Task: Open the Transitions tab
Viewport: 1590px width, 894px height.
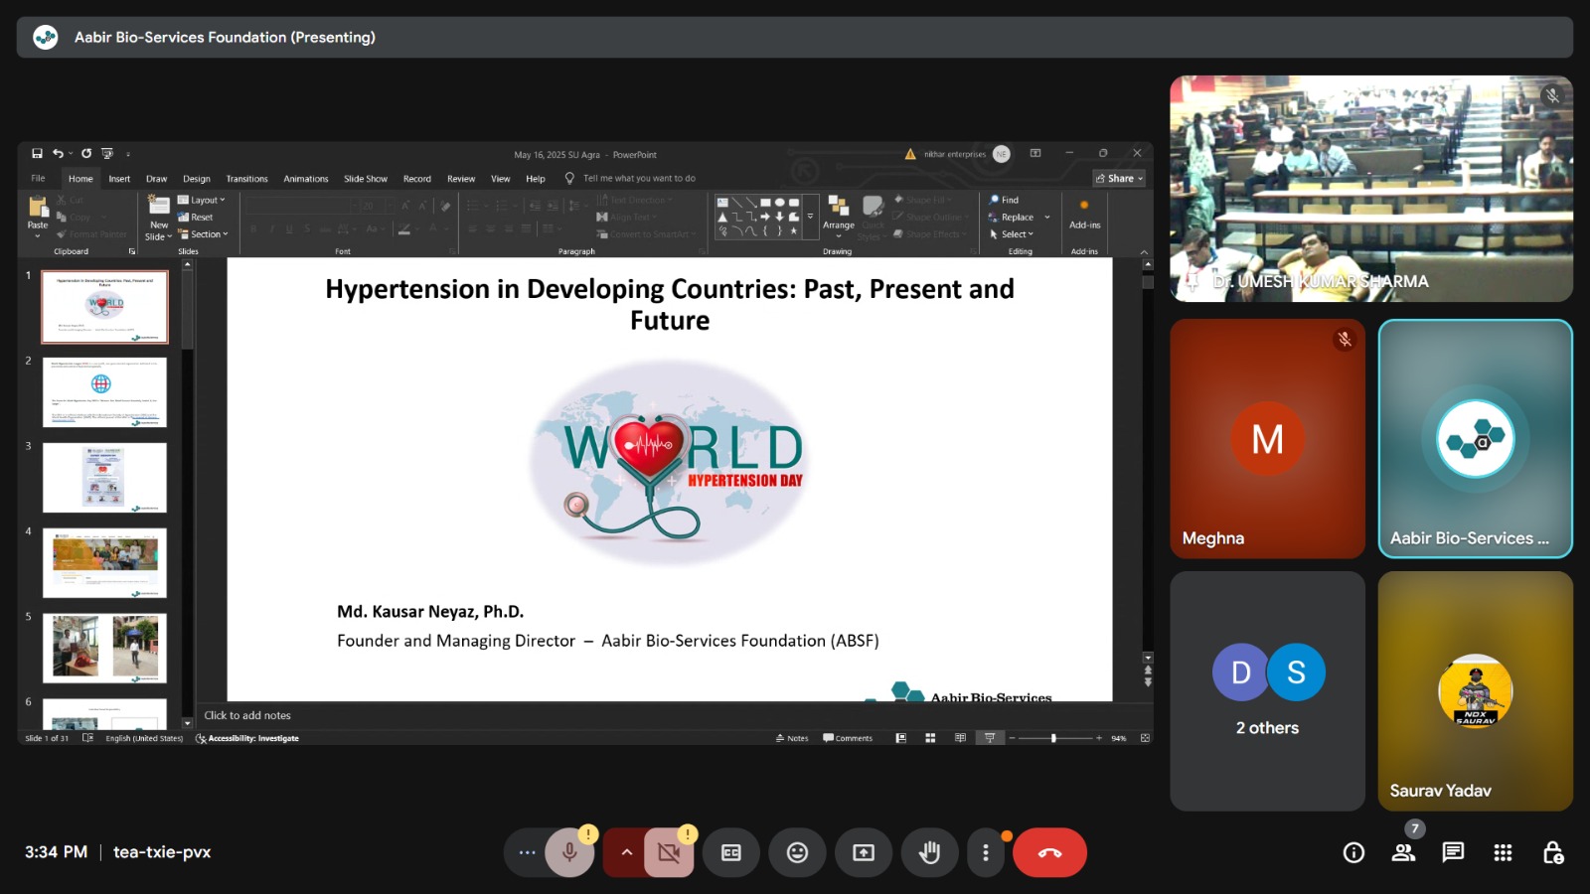Action: coord(246,179)
